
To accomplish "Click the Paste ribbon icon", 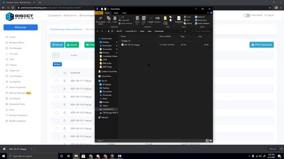I will tap(115, 19).
